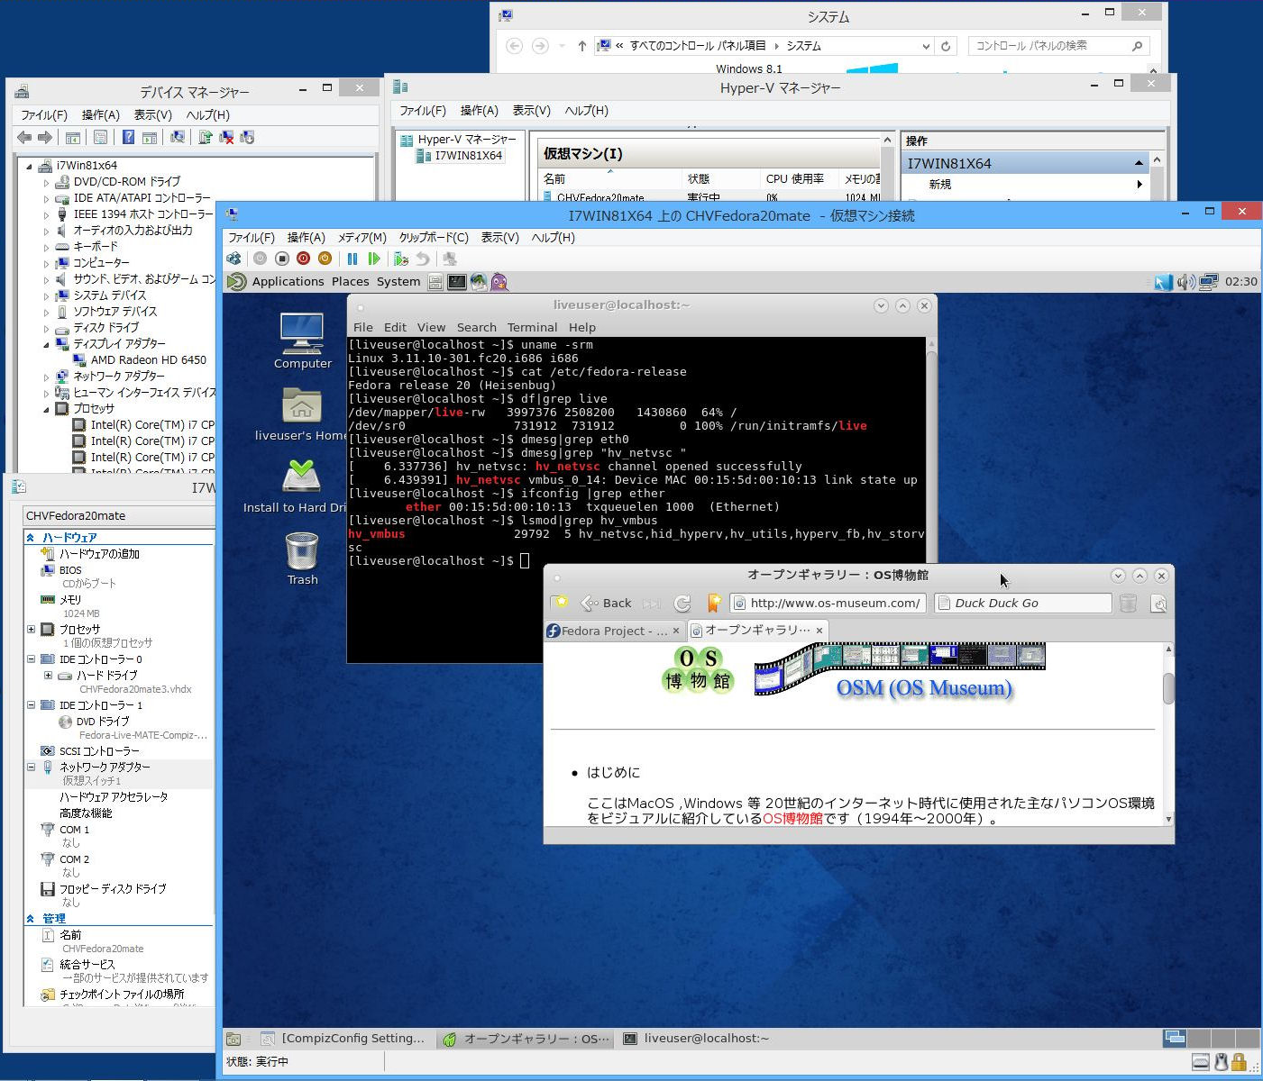Click the orange Save VM state icon
The image size is (1263, 1081).
click(x=325, y=259)
